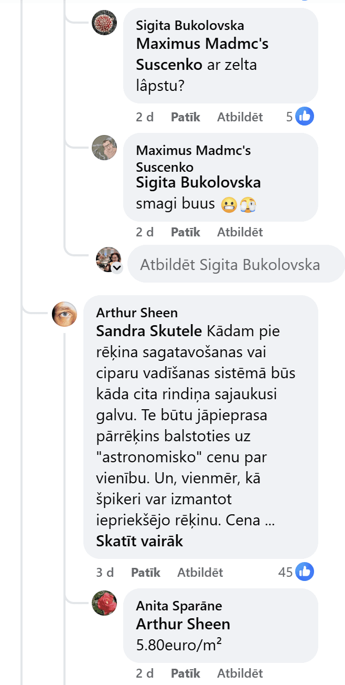
Task: Reply to Sigita Bukolovska's comment
Action: tap(240, 117)
